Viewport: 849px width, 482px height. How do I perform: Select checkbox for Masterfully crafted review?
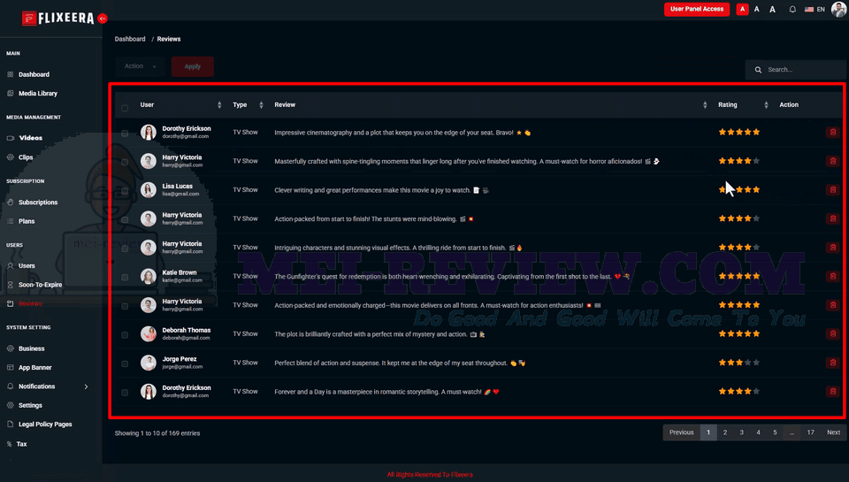coord(125,162)
